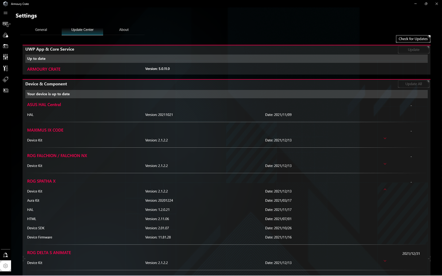Open the Featured deals tag sidebar icon

click(5, 80)
